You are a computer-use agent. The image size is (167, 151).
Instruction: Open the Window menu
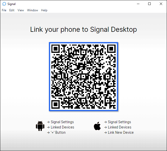(33, 10)
